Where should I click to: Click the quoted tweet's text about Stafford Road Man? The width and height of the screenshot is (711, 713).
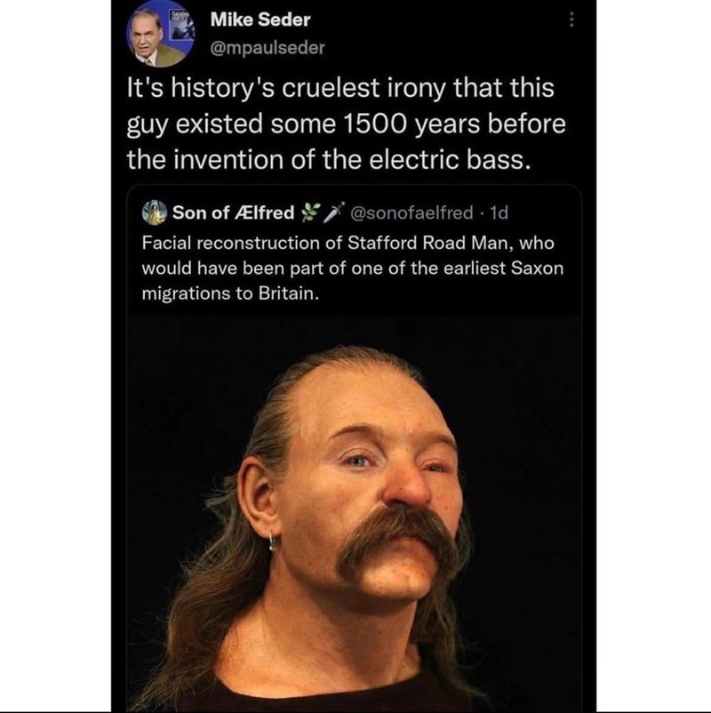352,268
